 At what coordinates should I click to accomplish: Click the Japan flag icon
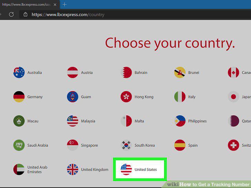click(233, 97)
